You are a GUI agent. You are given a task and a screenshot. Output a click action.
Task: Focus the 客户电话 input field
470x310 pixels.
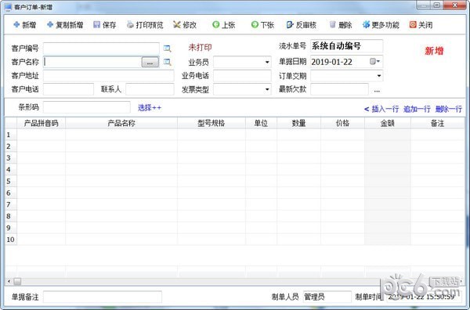[68, 89]
